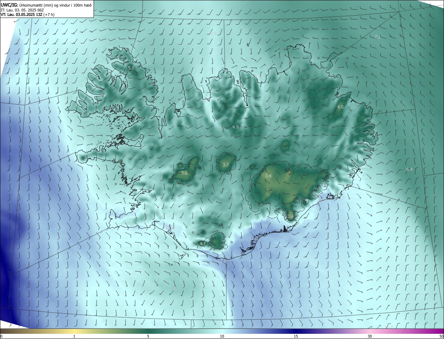The width and height of the screenshot is (444, 339).
Task: Click the 10 tick on the color scale
Action: click(222, 336)
